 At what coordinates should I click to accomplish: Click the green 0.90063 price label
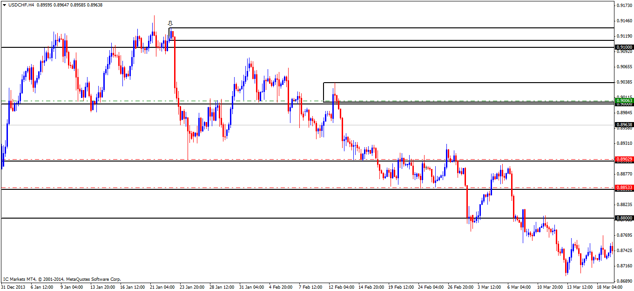pyautogui.click(x=624, y=100)
